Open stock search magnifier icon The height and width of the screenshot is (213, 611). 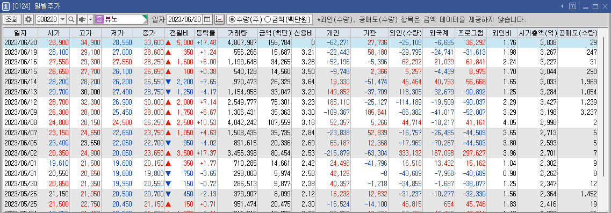coord(71,19)
